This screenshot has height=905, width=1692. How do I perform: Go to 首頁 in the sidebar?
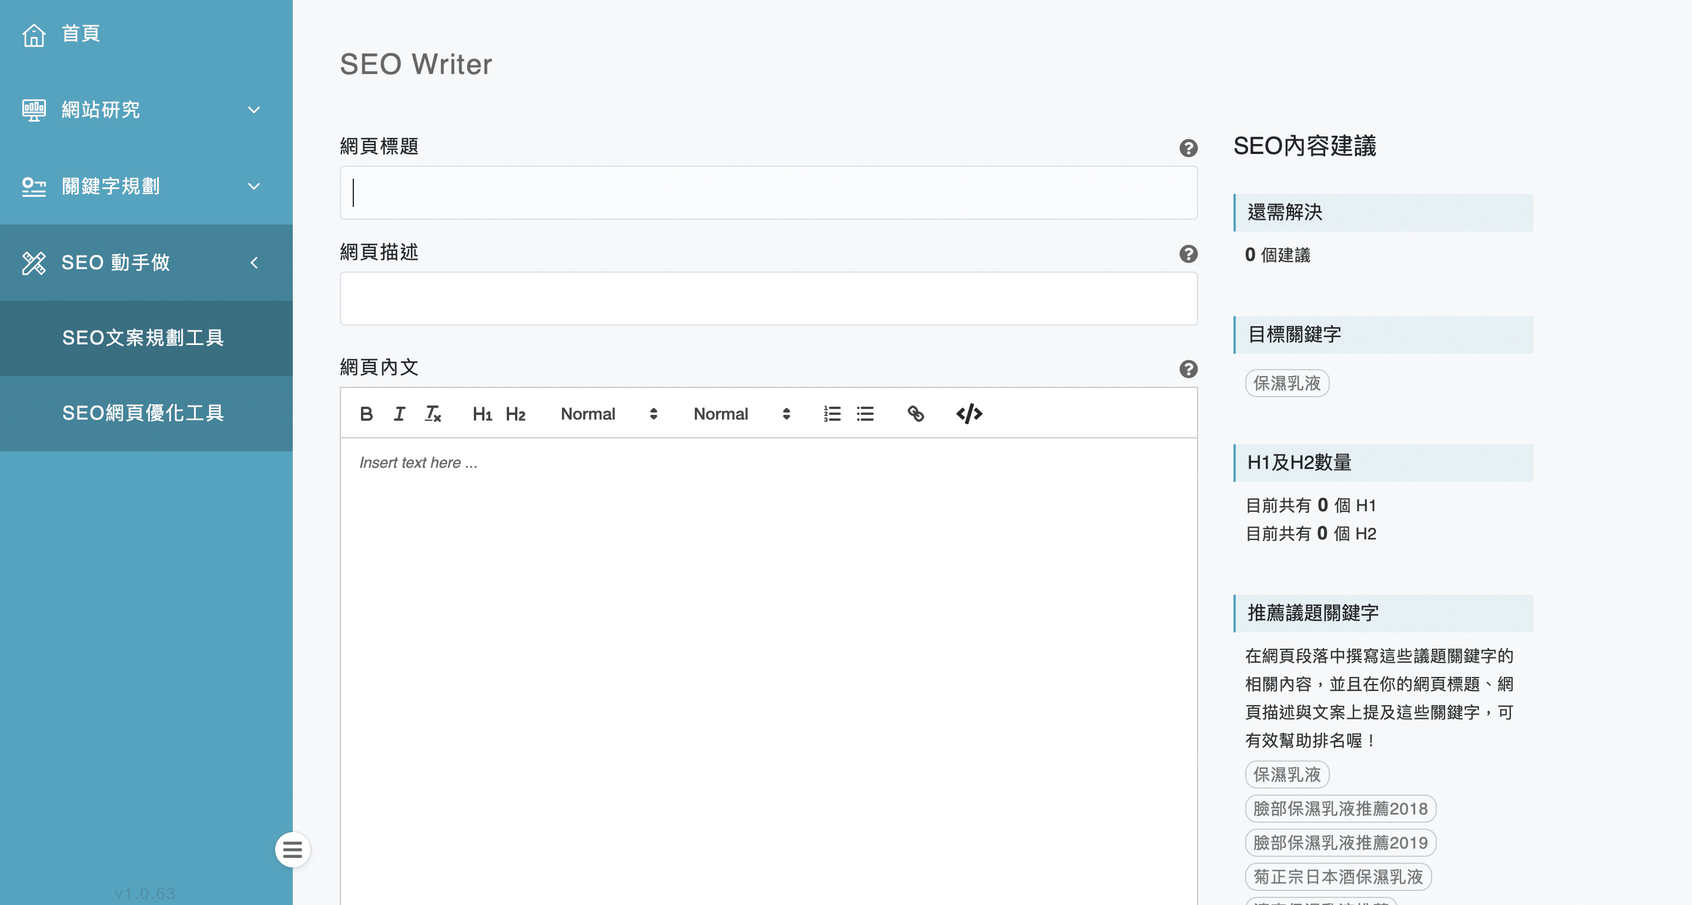point(80,33)
